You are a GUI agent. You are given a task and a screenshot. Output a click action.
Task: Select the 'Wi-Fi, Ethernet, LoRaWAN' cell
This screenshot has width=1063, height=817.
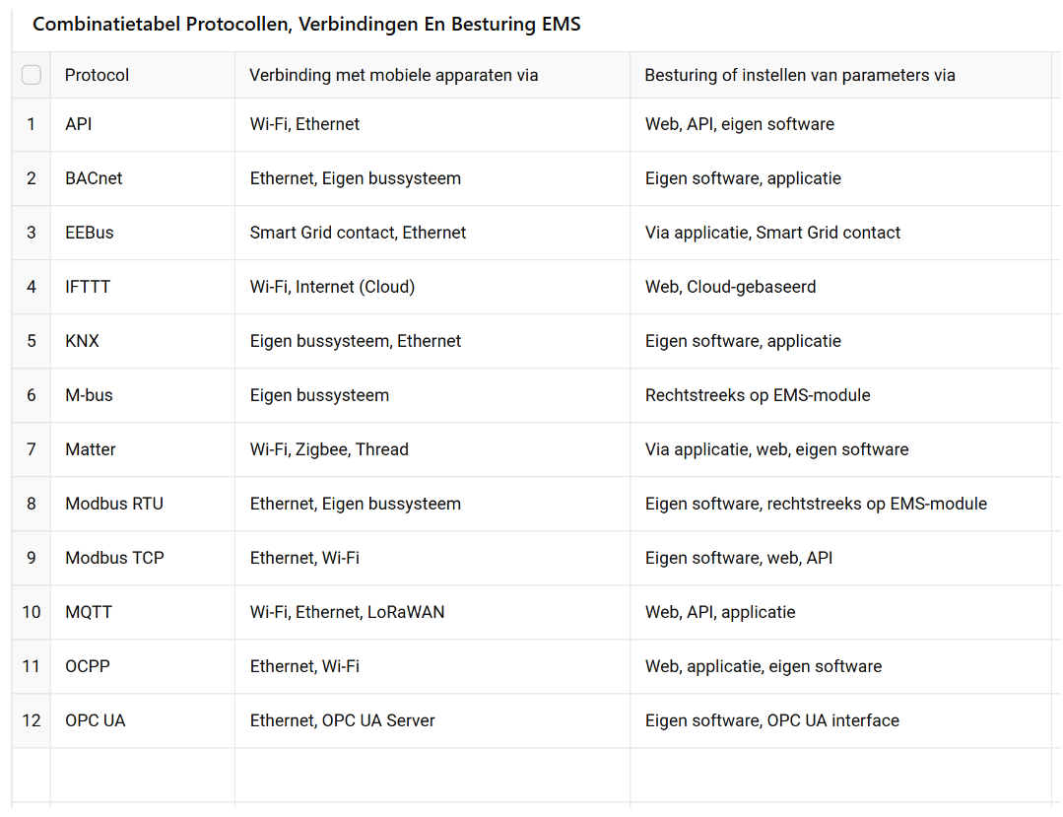(x=432, y=613)
